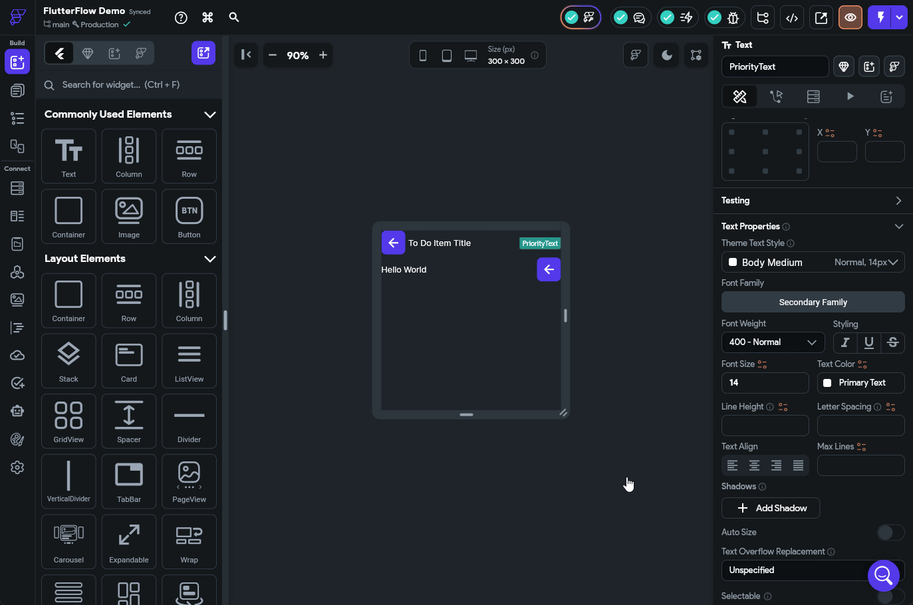Screen dimensions: 913x605
Task: Toggle italic text styling
Action: (845, 342)
